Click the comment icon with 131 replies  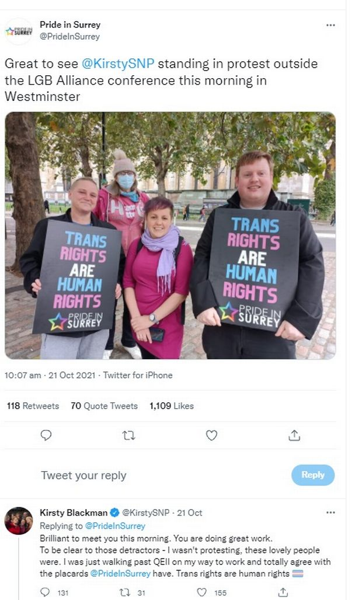tap(45, 592)
